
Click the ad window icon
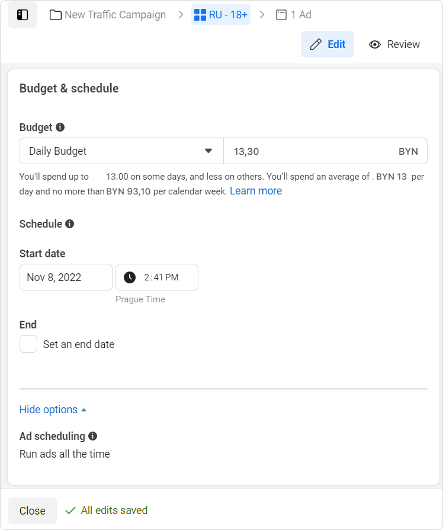[x=281, y=15]
